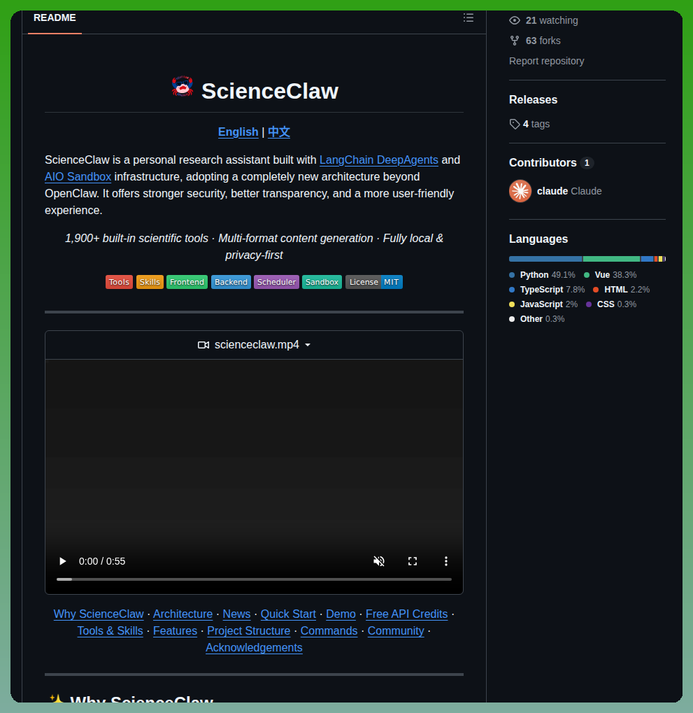Click the video camera icon beside scienceclaw.mp4
The width and height of the screenshot is (693, 713).
203,345
